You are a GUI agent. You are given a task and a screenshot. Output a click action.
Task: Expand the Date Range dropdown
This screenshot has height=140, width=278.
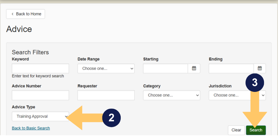(x=106, y=69)
